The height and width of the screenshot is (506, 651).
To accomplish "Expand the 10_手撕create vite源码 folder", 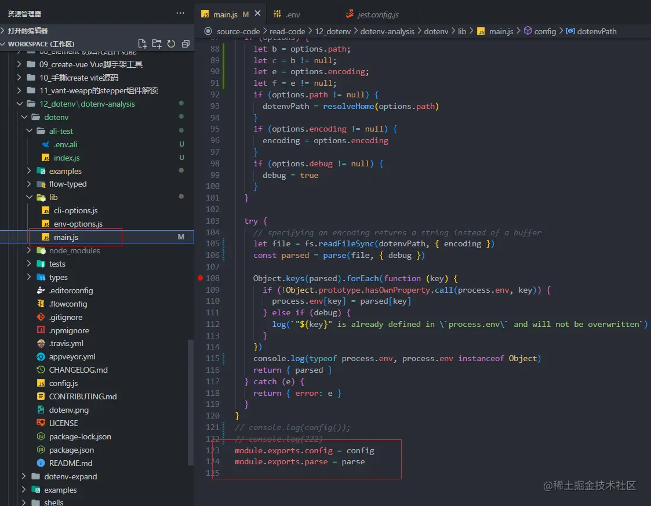I will click(19, 78).
